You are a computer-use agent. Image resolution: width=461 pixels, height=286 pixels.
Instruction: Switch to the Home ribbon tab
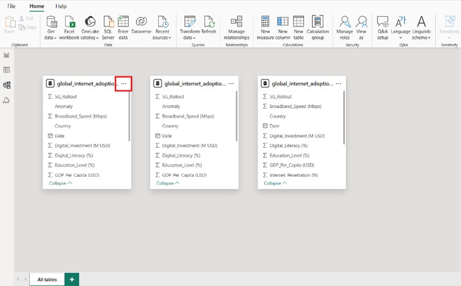pos(36,6)
